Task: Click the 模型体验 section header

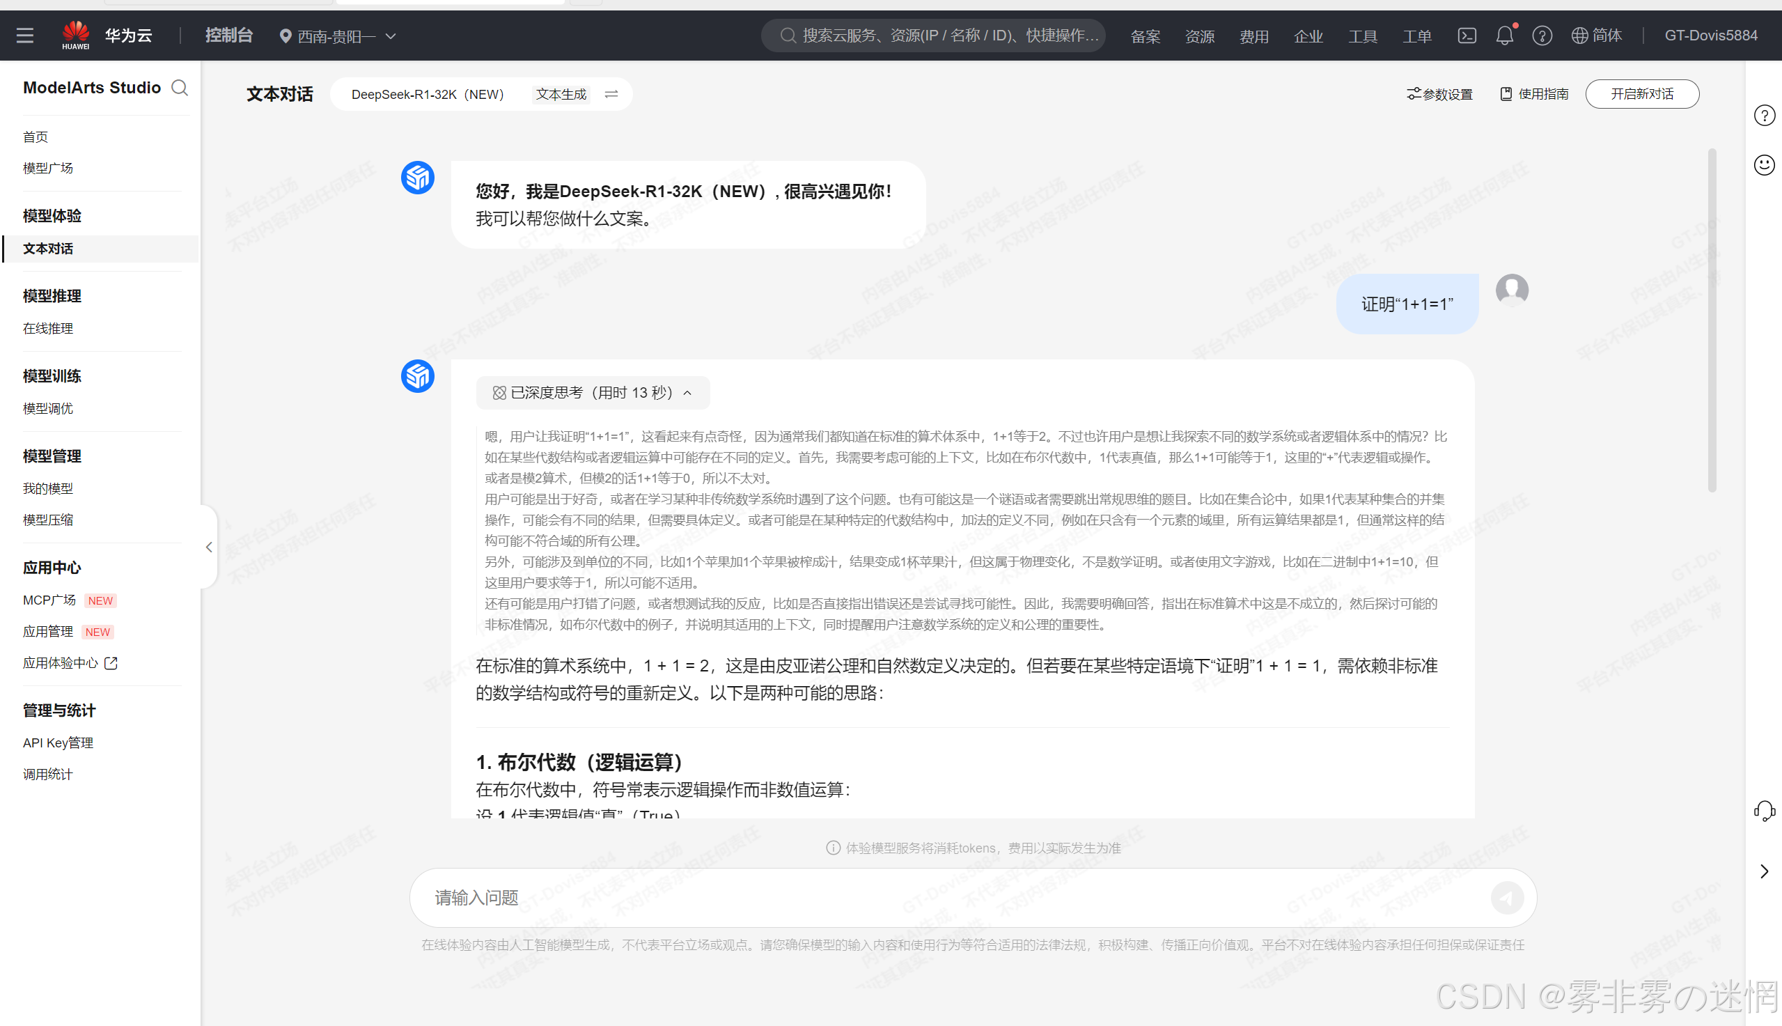Action: point(52,216)
